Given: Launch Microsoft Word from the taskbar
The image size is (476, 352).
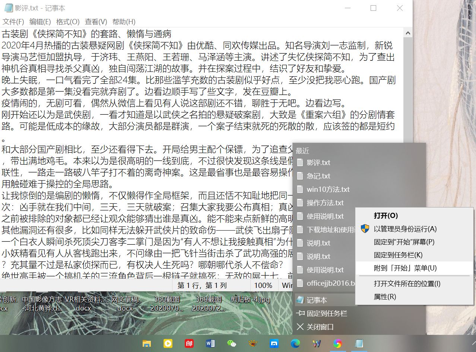Looking at the screenshot, I should 210,343.
